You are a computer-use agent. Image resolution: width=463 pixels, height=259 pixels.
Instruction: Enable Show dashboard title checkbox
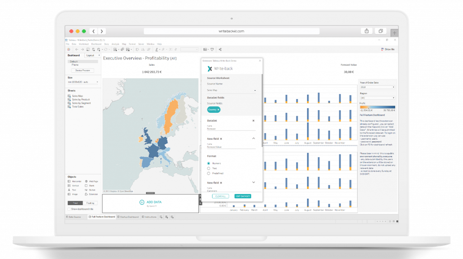point(69,209)
